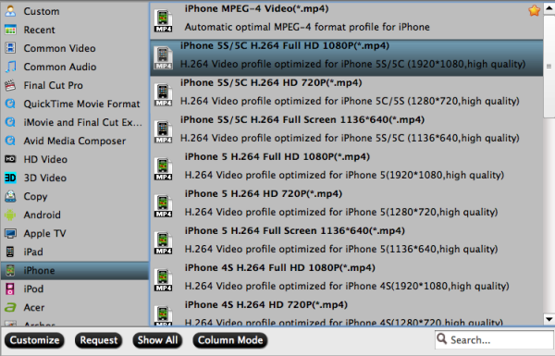
Task: Open the Custom category icon
Action: click(x=10, y=11)
